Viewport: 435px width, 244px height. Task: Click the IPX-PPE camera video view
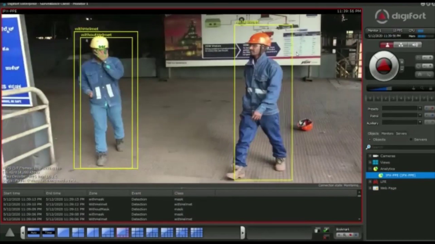tap(181, 98)
